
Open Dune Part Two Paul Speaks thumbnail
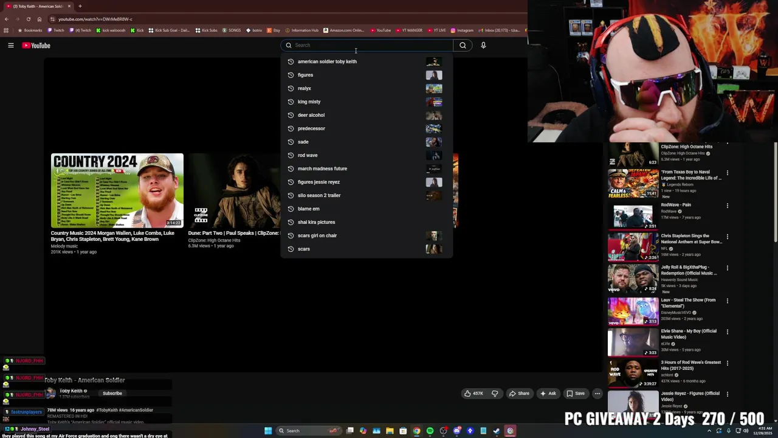[x=234, y=190]
